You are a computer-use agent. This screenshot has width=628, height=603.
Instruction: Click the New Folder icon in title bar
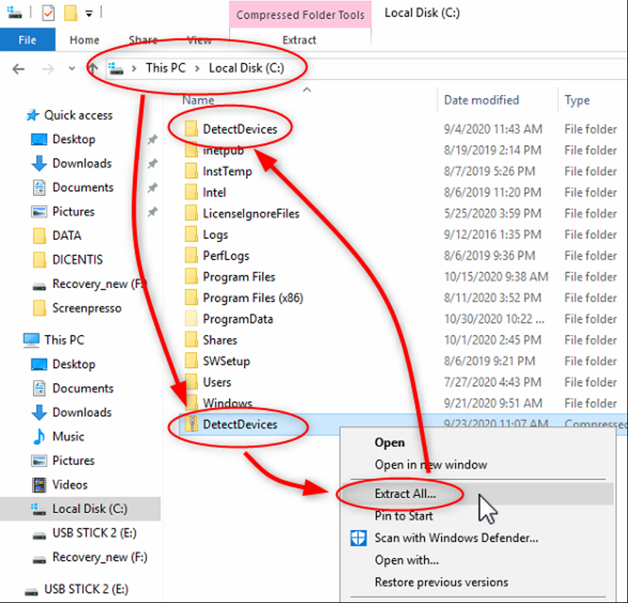point(71,13)
